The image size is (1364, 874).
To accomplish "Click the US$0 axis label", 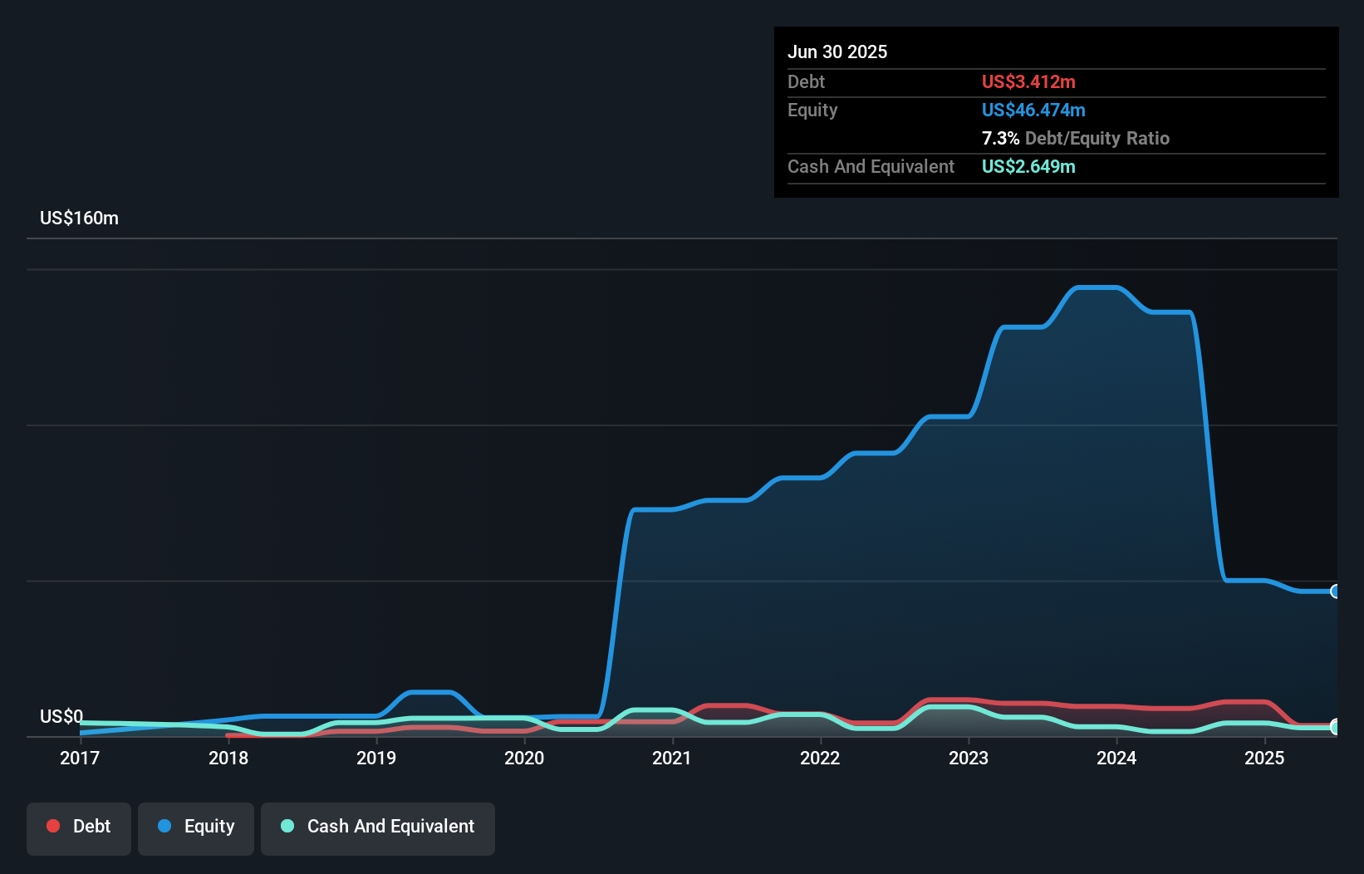I will click(61, 716).
